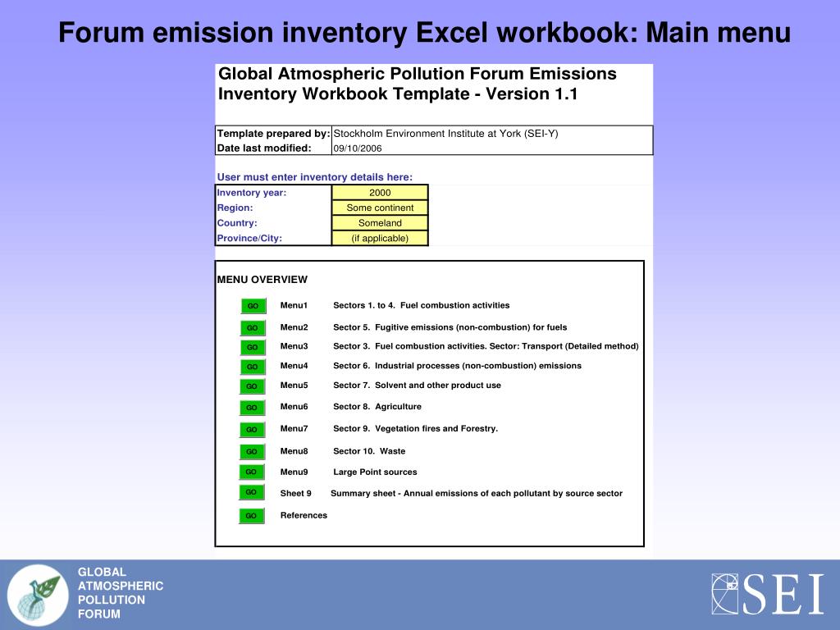Click 'Sector 6. Industrial processes' description

coord(457,366)
